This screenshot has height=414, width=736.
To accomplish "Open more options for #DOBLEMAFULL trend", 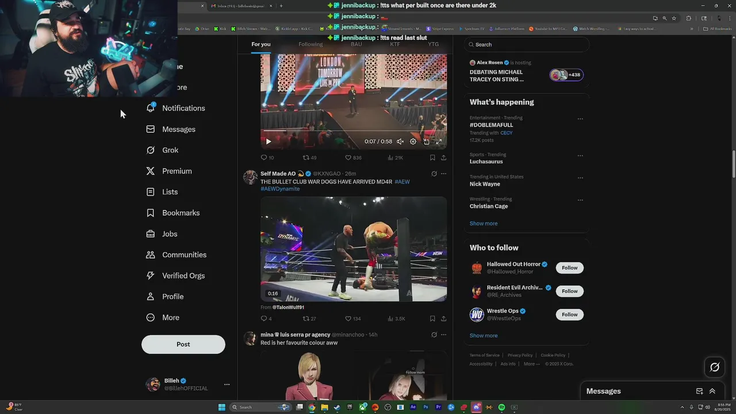I will tap(580, 119).
